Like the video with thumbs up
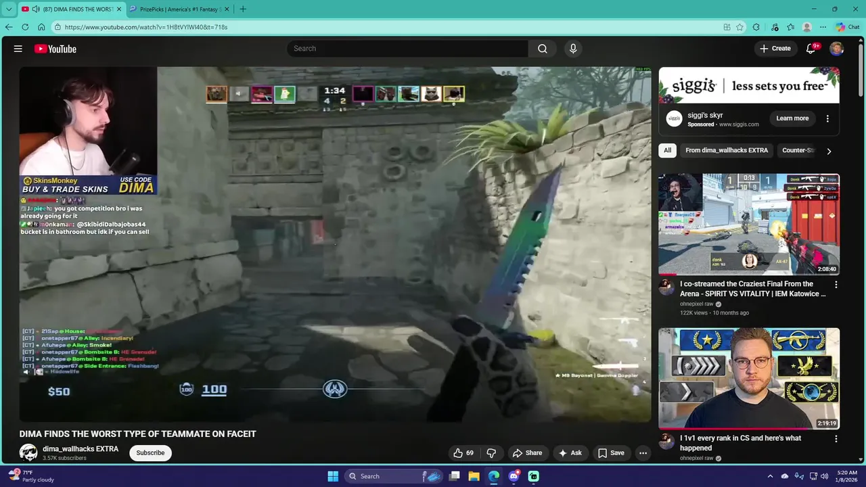The height and width of the screenshot is (487, 866). [x=464, y=453]
